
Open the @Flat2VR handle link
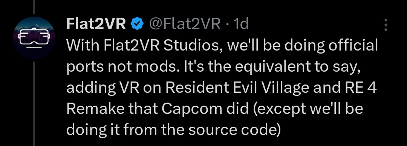pos(185,24)
